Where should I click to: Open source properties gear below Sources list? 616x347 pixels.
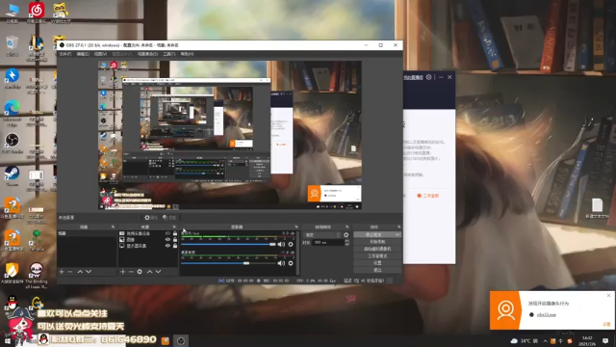click(x=140, y=272)
